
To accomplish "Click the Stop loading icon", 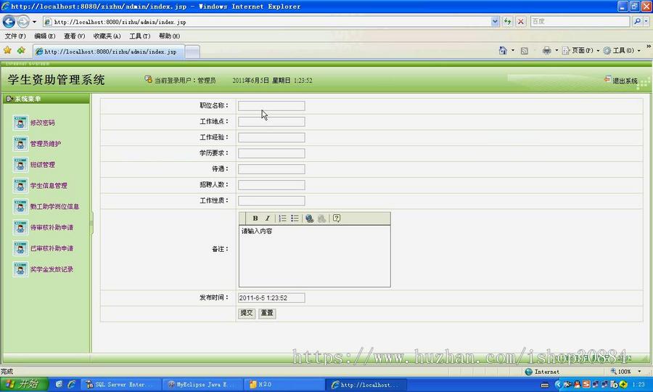I will coord(520,22).
